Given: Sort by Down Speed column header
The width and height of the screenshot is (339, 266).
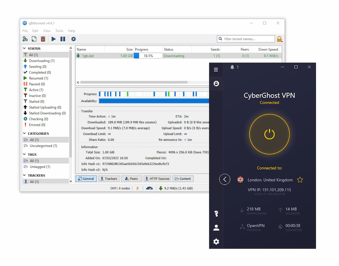Looking at the screenshot, I should click(x=264, y=49).
